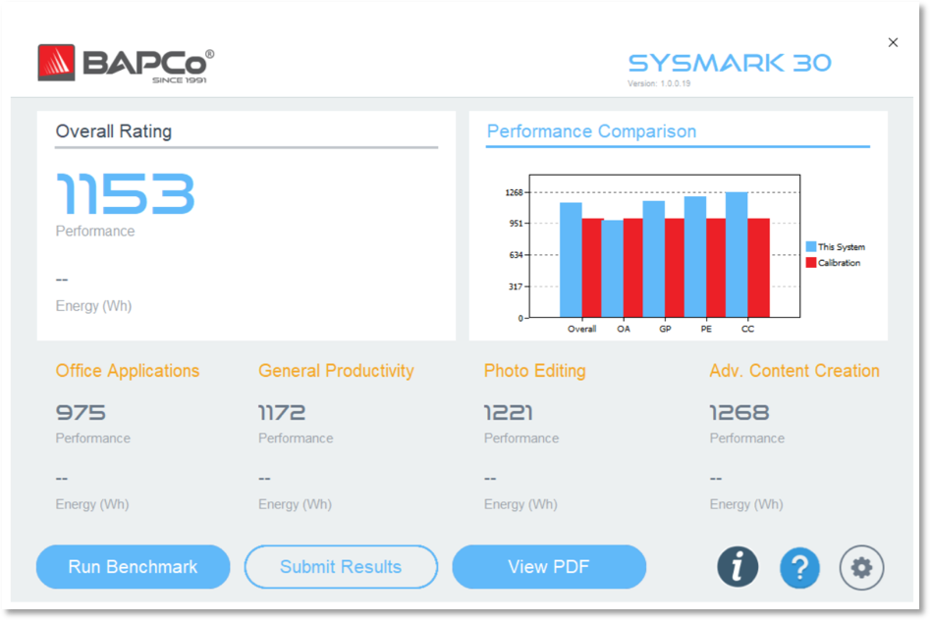Click the help question mark icon
Viewport: 930px width, 621px height.
click(x=799, y=568)
